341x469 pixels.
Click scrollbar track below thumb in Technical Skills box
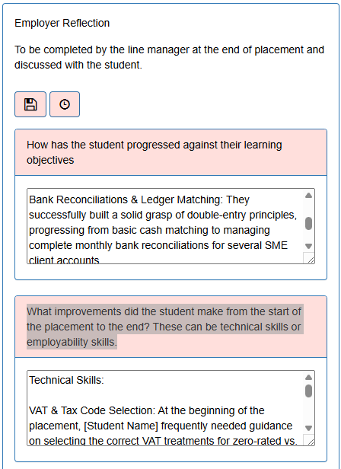tap(309, 410)
